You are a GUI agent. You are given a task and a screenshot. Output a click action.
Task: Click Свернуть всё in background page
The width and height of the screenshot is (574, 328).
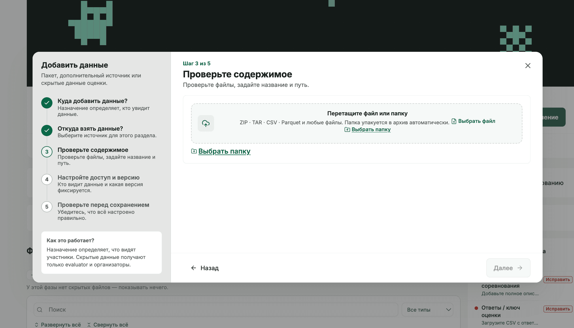coord(107,325)
